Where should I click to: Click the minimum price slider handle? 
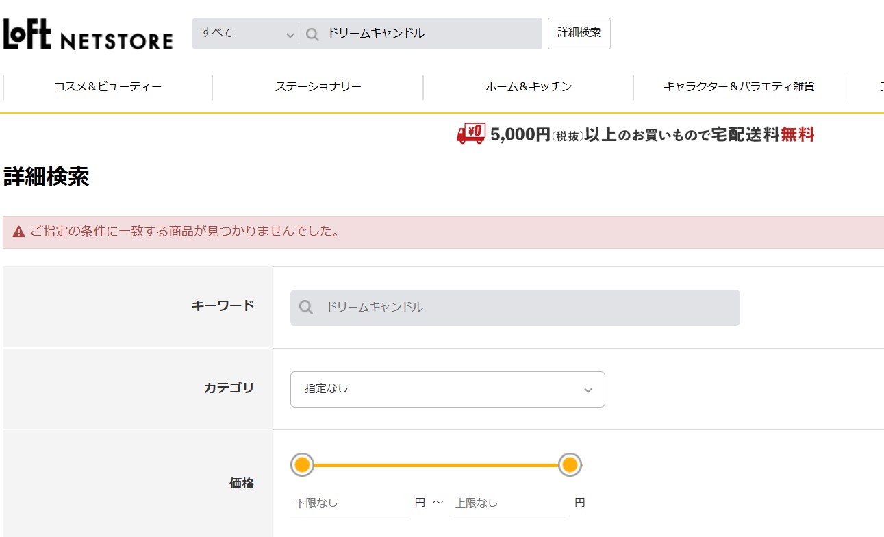tap(302, 465)
